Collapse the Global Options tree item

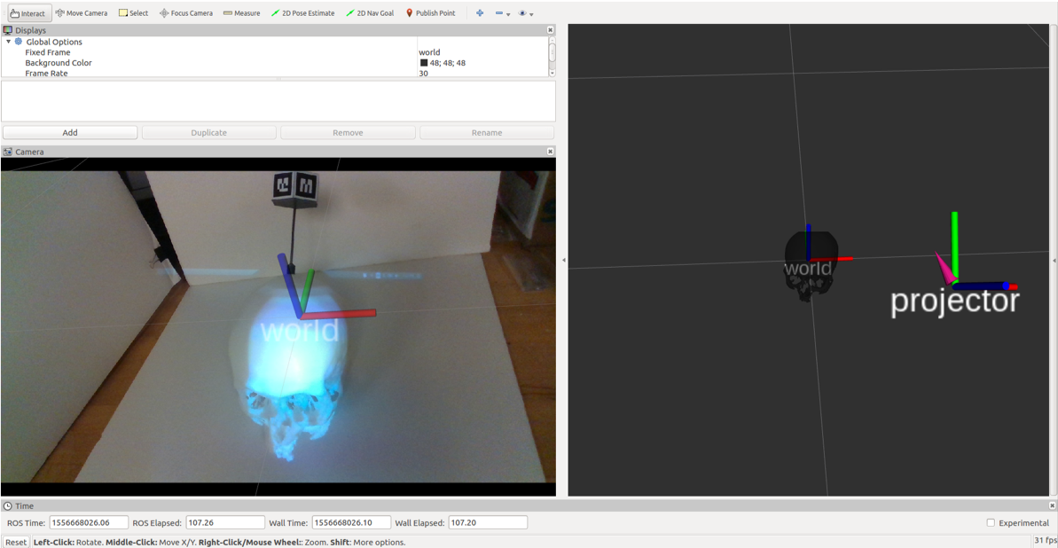9,42
